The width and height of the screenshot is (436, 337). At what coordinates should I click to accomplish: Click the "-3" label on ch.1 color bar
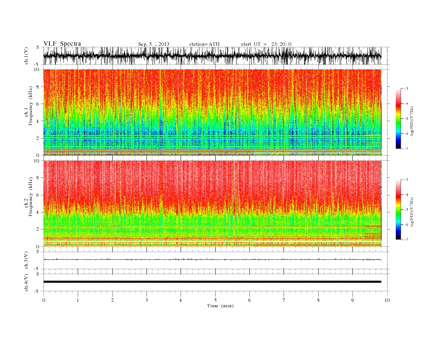coord(406,89)
